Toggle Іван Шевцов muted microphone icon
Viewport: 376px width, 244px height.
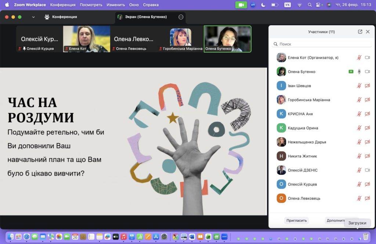(x=359, y=86)
